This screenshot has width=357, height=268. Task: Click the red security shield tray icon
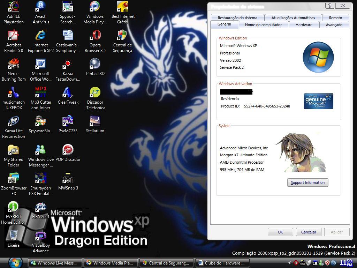tap(327, 263)
